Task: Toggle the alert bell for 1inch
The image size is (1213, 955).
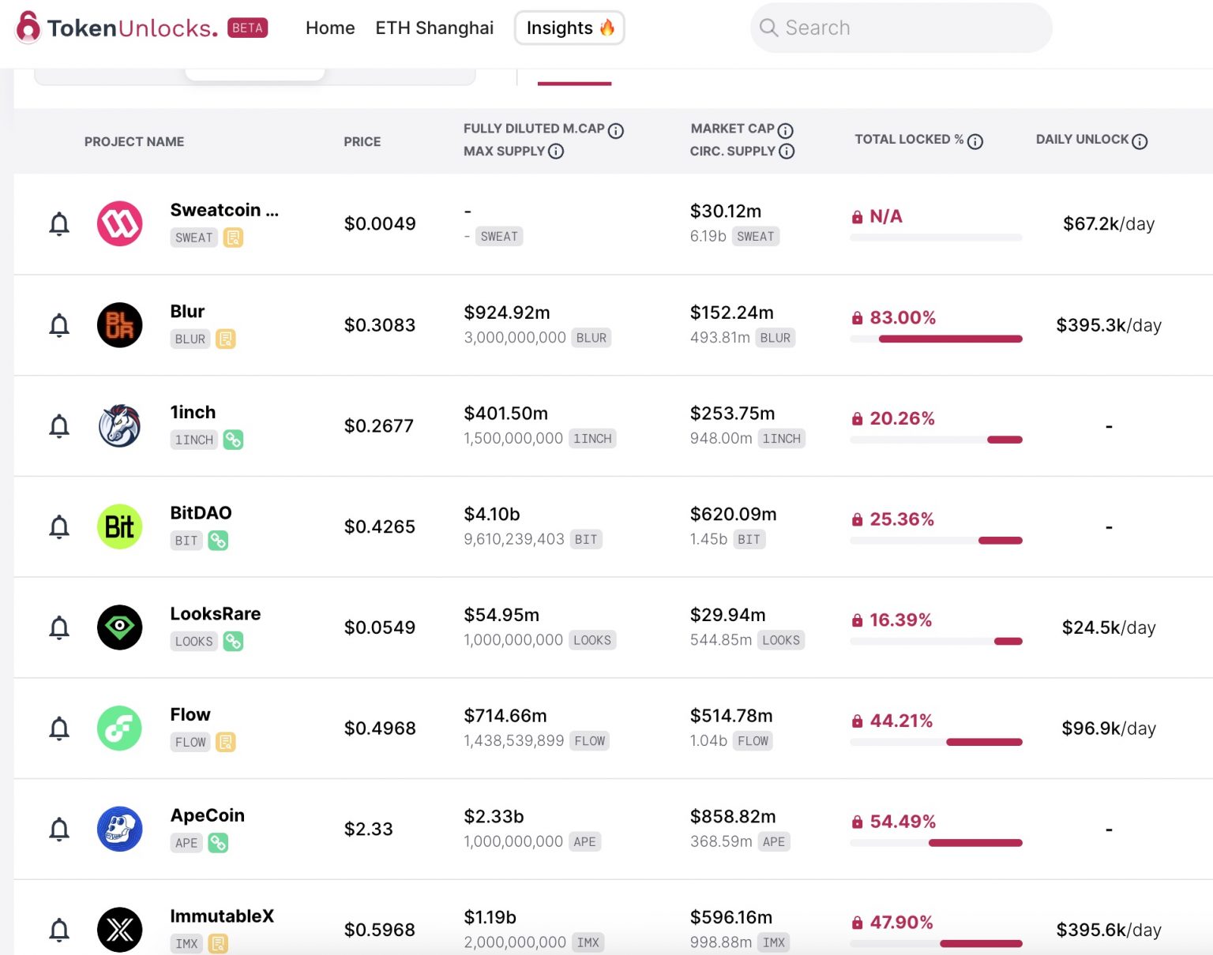Action: (59, 426)
